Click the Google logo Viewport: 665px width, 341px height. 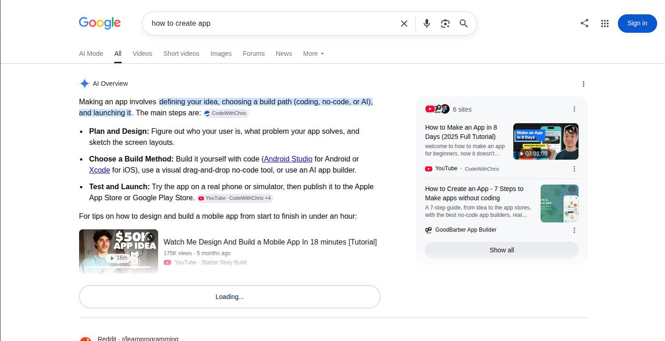point(100,23)
